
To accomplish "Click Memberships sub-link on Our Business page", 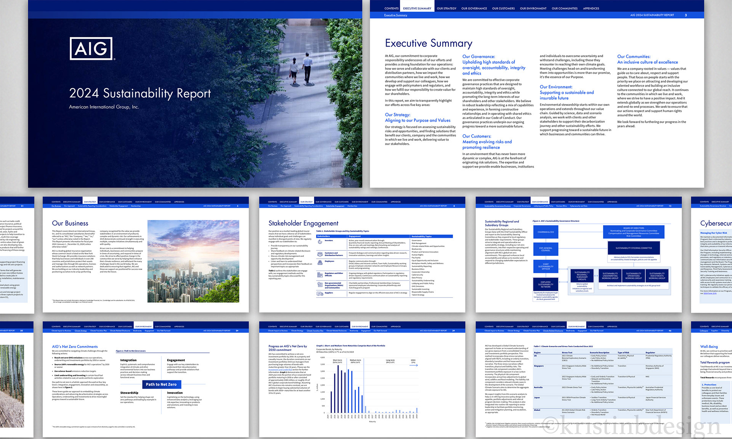I will pyautogui.click(x=136, y=206).
